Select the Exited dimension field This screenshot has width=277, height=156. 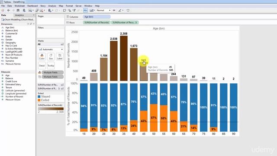8,36
